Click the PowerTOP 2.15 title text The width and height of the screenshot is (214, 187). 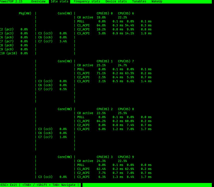[x=11, y=1]
